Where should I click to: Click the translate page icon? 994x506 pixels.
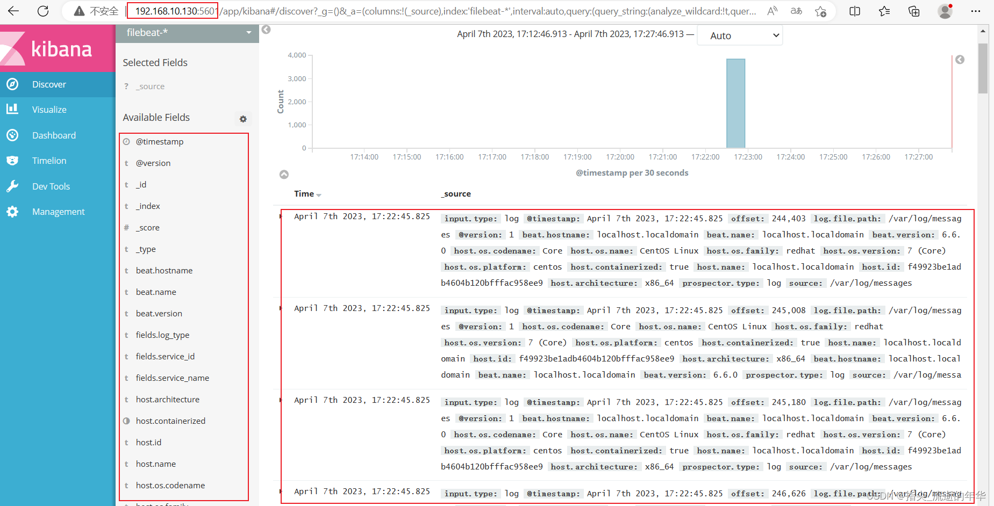[x=797, y=11]
